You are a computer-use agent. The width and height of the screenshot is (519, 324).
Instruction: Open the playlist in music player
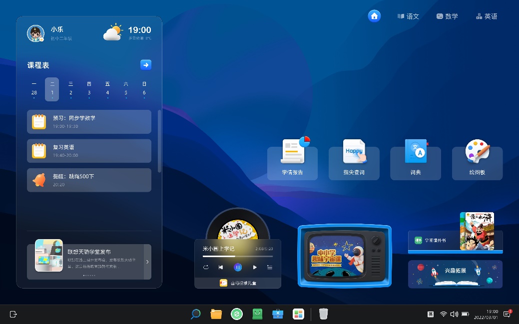coord(270,267)
